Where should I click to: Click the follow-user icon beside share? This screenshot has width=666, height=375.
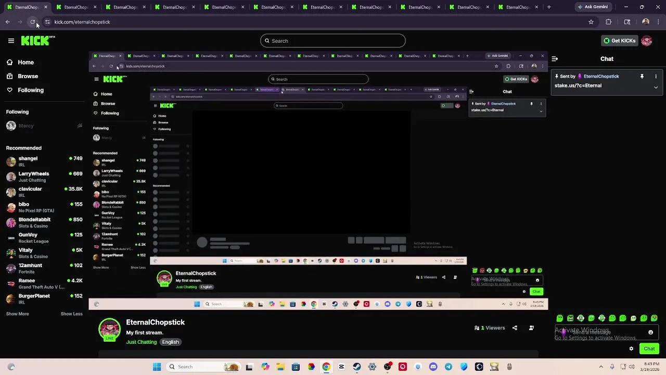[531, 328]
